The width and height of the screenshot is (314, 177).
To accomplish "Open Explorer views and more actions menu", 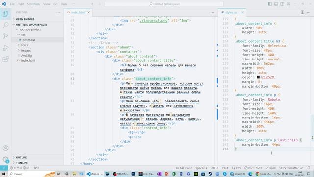I will coord(58,12).
